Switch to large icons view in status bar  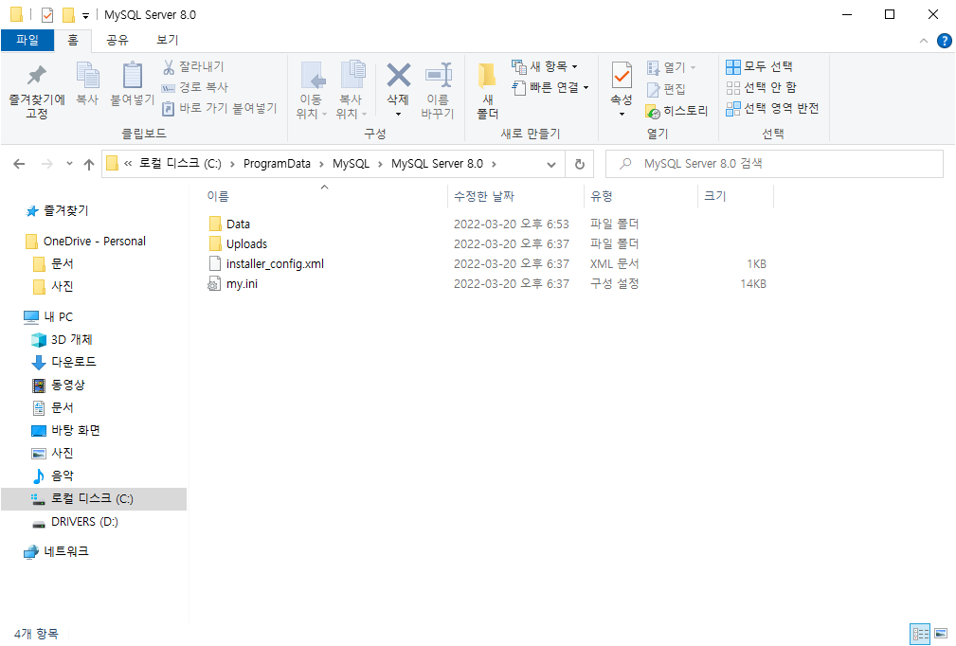pos(941,634)
